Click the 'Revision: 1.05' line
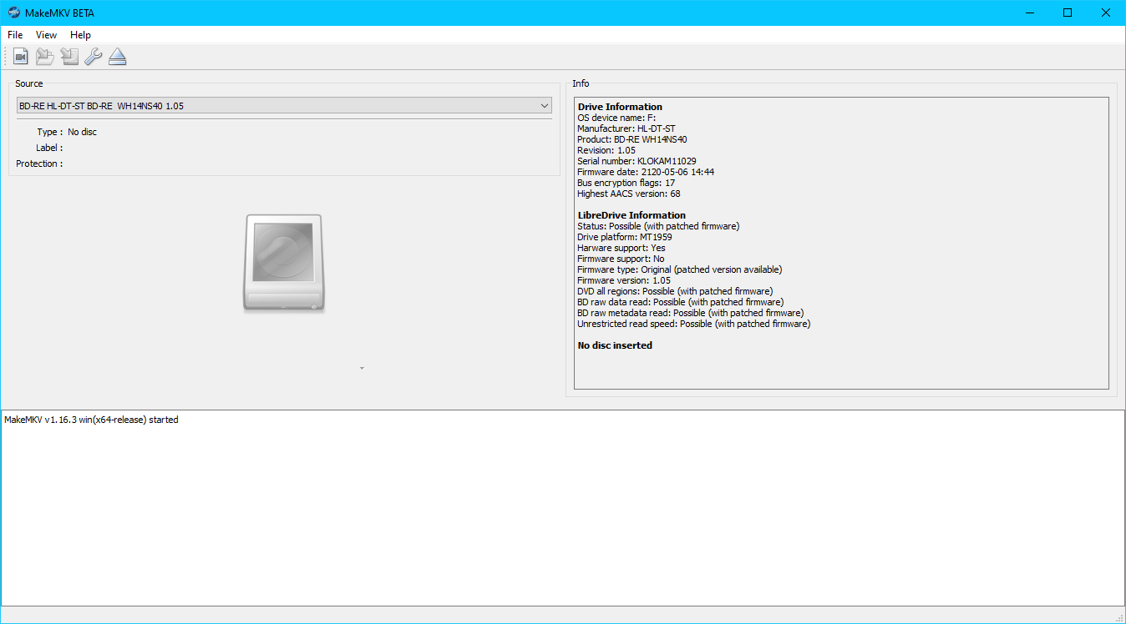This screenshot has width=1126, height=624. [606, 150]
